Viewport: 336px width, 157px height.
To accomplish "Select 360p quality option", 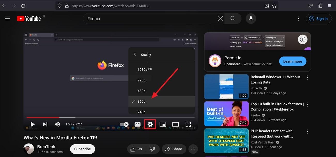I will coord(162,101).
